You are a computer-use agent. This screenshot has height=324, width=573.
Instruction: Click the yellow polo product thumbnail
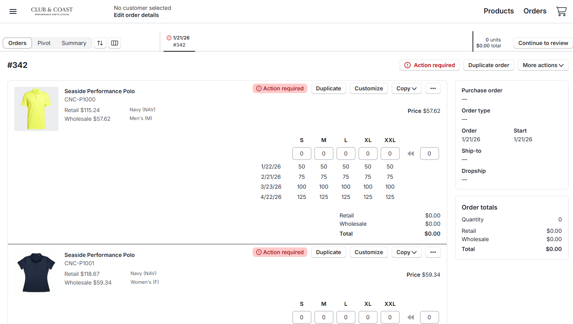pyautogui.click(x=36, y=109)
